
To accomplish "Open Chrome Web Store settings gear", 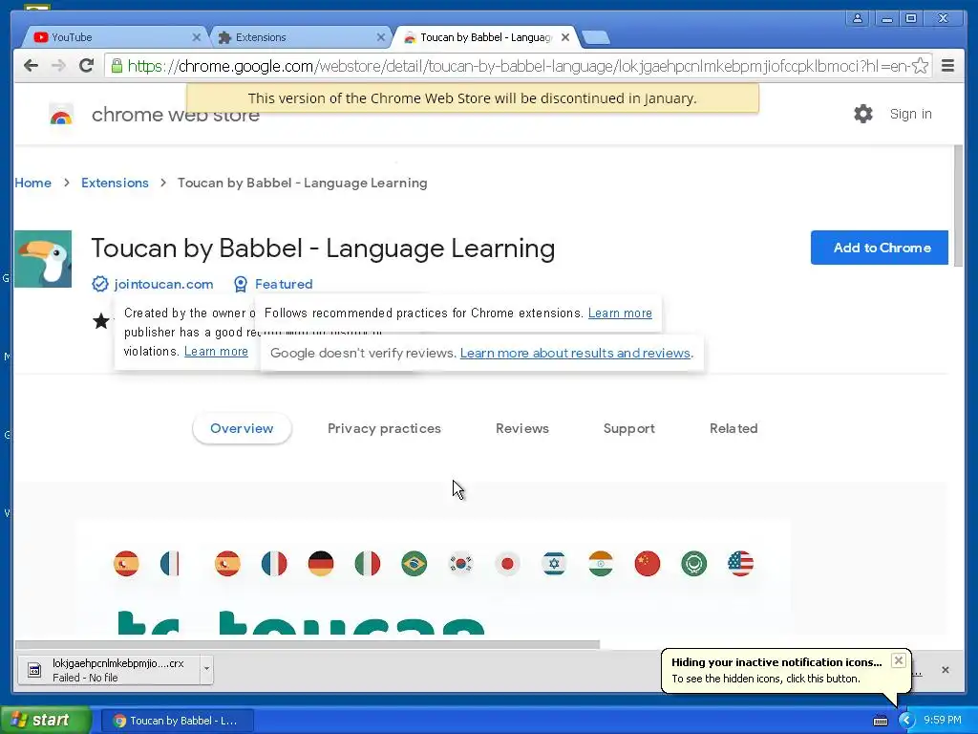I will [863, 114].
